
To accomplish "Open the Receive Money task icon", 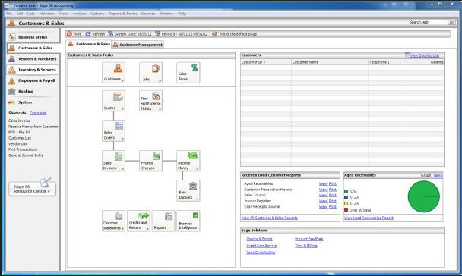I will (188, 161).
